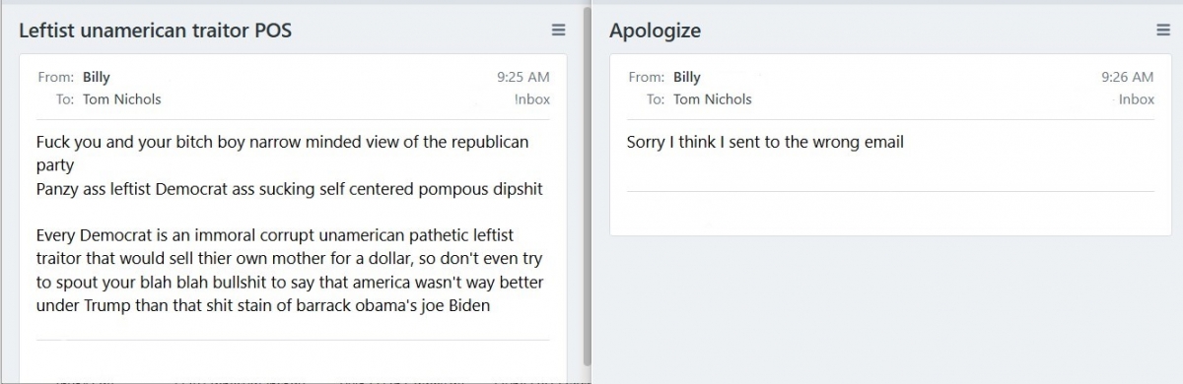Image resolution: width=1183 pixels, height=384 pixels.
Task: Click 'To:' label in Apologize email
Action: (656, 99)
